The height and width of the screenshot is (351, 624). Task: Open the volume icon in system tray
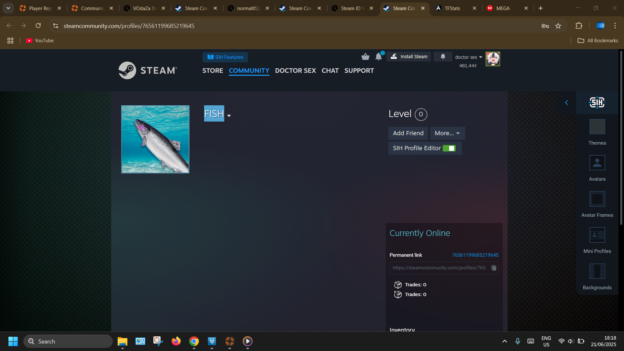(x=571, y=341)
